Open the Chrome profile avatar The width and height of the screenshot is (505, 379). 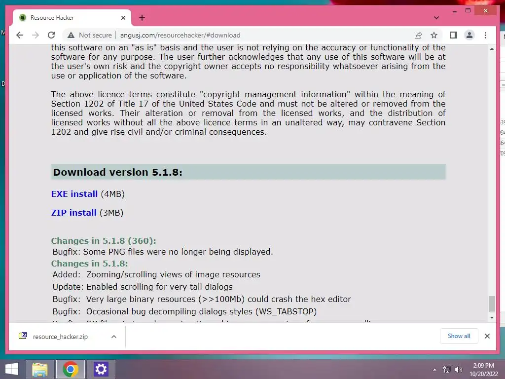pyautogui.click(x=469, y=35)
